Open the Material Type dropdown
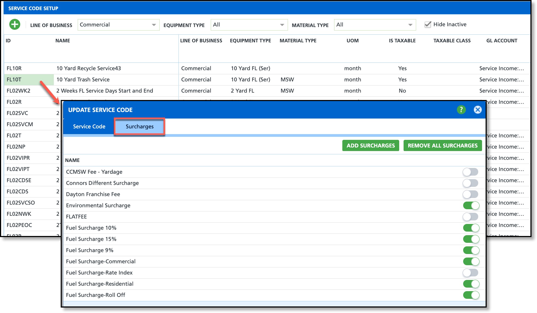This screenshot has width=537, height=313. click(x=375, y=25)
